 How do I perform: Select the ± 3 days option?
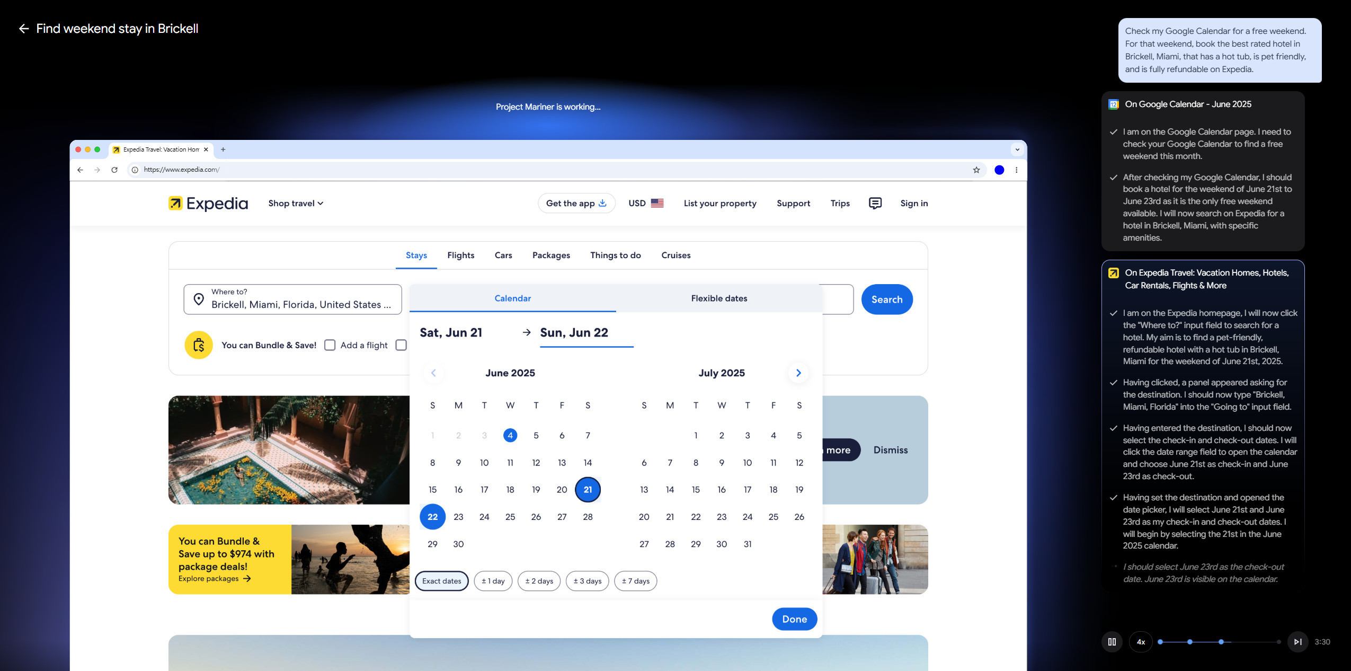(x=587, y=581)
